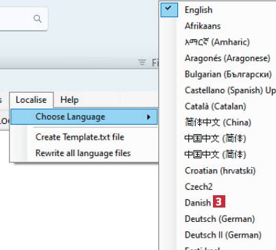This screenshot has height=250, width=276.
Task: Select Amharic language
Action: 217,42
